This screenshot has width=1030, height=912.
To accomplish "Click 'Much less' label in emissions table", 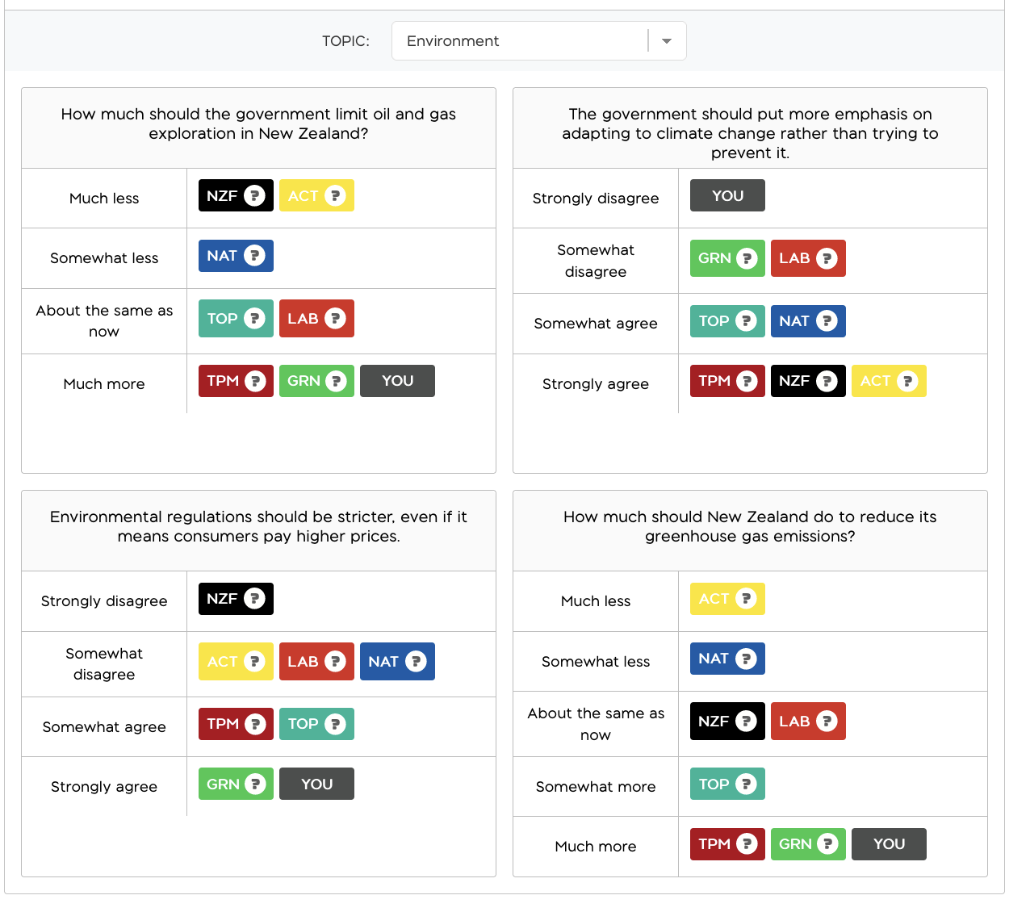I will coord(596,601).
